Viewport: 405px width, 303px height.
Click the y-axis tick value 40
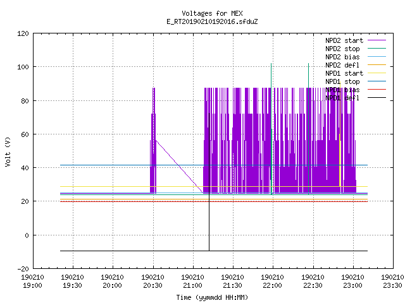tap(25, 168)
